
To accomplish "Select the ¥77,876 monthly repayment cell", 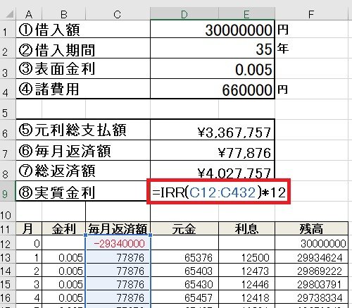I will point(213,151).
